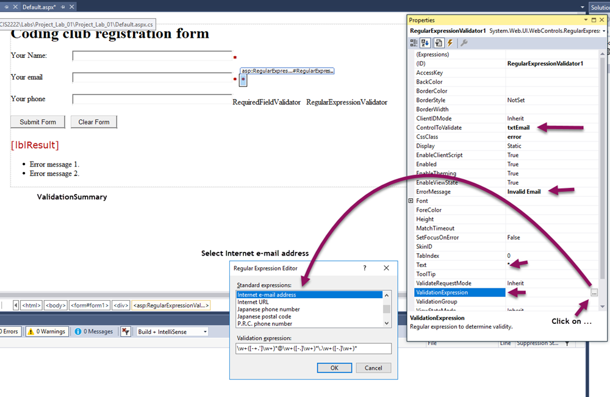The height and width of the screenshot is (397, 610).
Task: Toggle the 0 Messages filter
Action: [93, 332]
